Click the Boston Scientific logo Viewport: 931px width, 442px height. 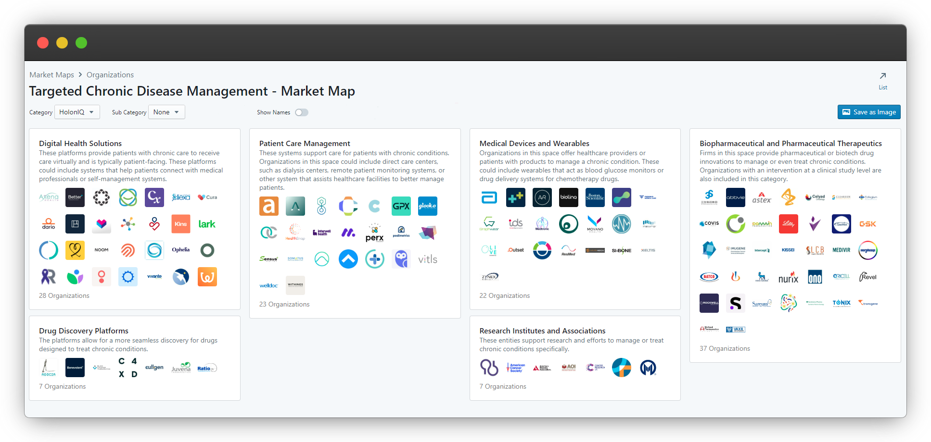click(595, 197)
